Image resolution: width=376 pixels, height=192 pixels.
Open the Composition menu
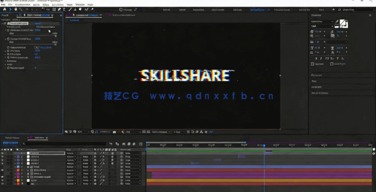pyautogui.click(x=22, y=5)
